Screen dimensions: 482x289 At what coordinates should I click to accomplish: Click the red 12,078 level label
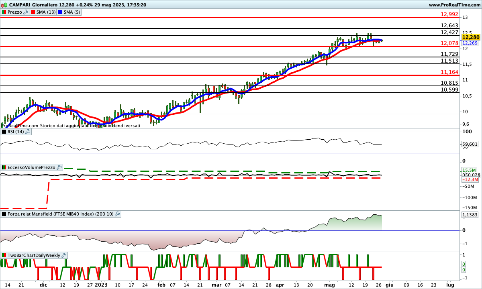[x=449, y=43]
